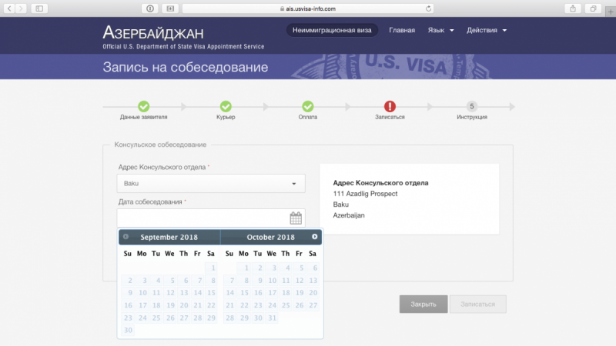Viewport: 616px width, 346px height.
Task: Expand the Действия actions menu
Action: pos(487,31)
